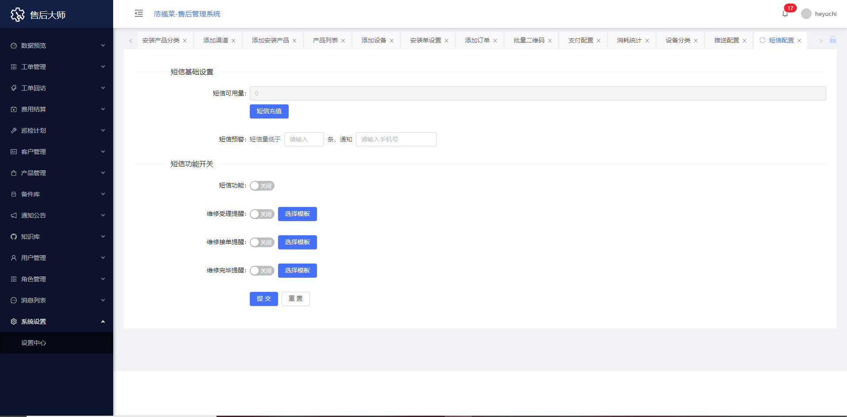Click the lock icon beside the tabs
This screenshot has width=847, height=417.
pyautogui.click(x=832, y=40)
